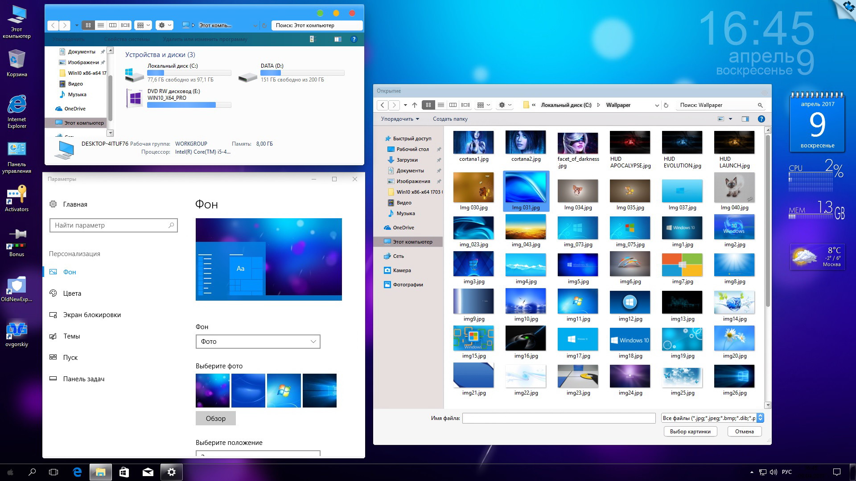Open Экран блокировки settings page
Screen dimensions: 856x481
[91, 315]
